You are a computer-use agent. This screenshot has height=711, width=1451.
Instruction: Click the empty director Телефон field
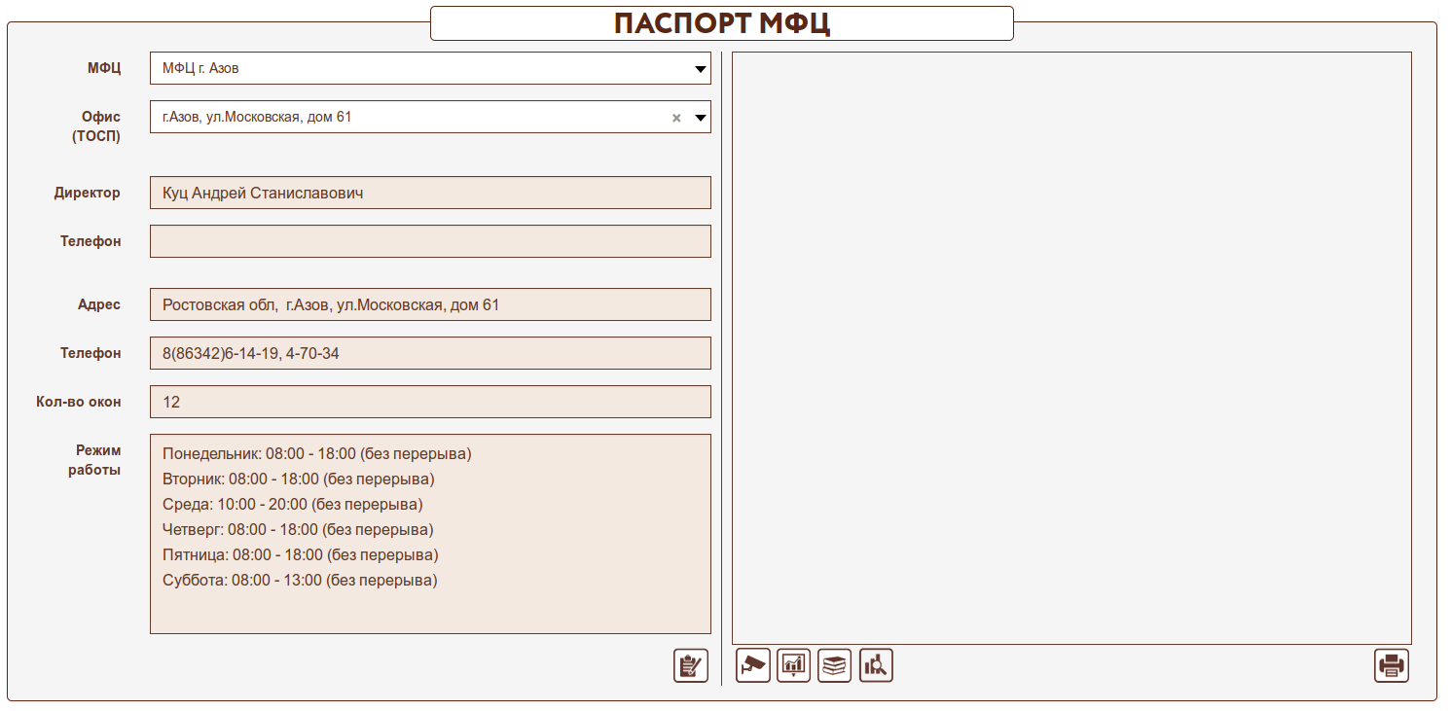(x=430, y=241)
